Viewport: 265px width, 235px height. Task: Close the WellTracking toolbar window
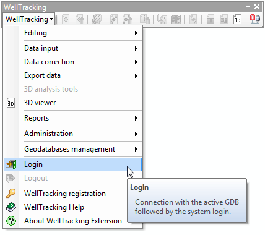(x=257, y=7)
